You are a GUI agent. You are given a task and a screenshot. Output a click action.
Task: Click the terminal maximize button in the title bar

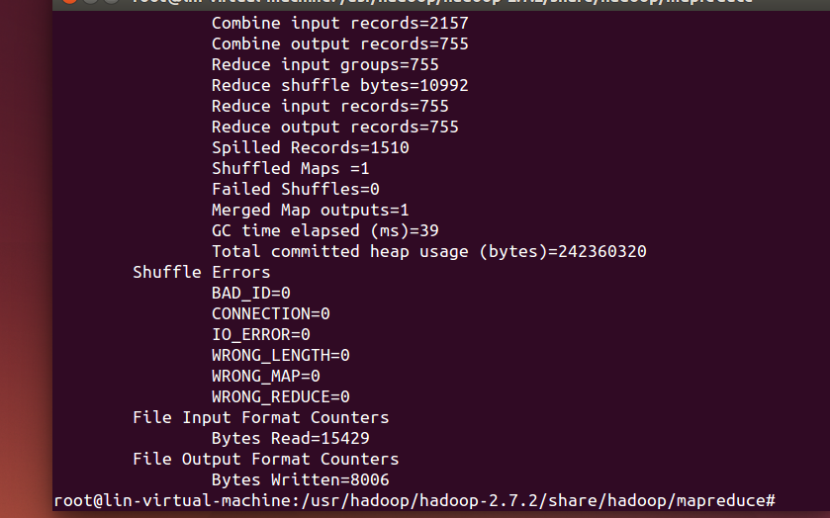pos(111,1)
